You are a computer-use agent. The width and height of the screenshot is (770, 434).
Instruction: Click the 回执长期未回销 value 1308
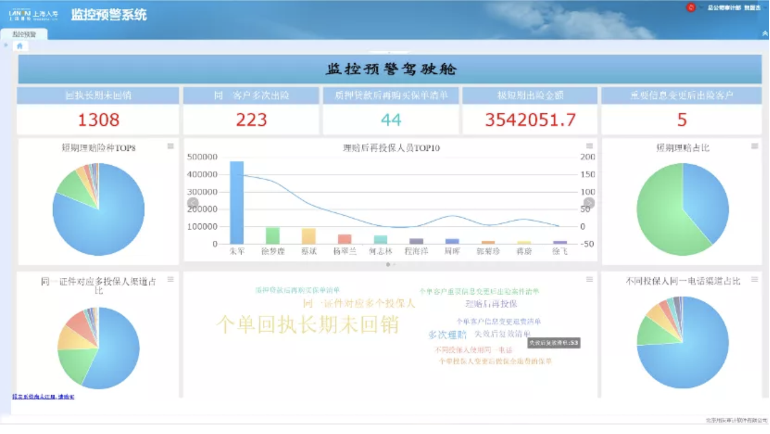coord(98,120)
